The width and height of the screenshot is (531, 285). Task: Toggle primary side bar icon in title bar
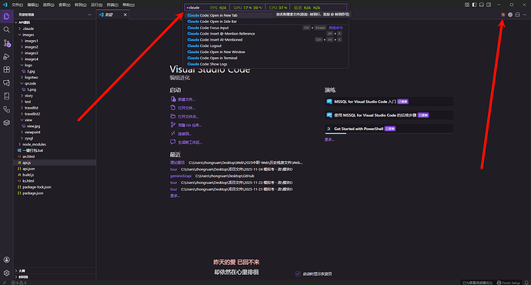[474, 5]
